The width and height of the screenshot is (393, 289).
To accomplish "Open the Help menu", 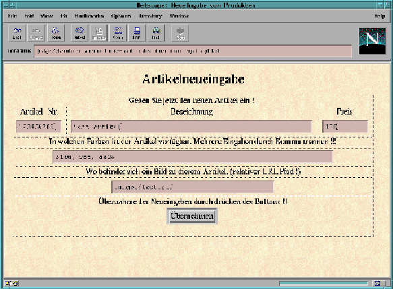I will pos(380,16).
